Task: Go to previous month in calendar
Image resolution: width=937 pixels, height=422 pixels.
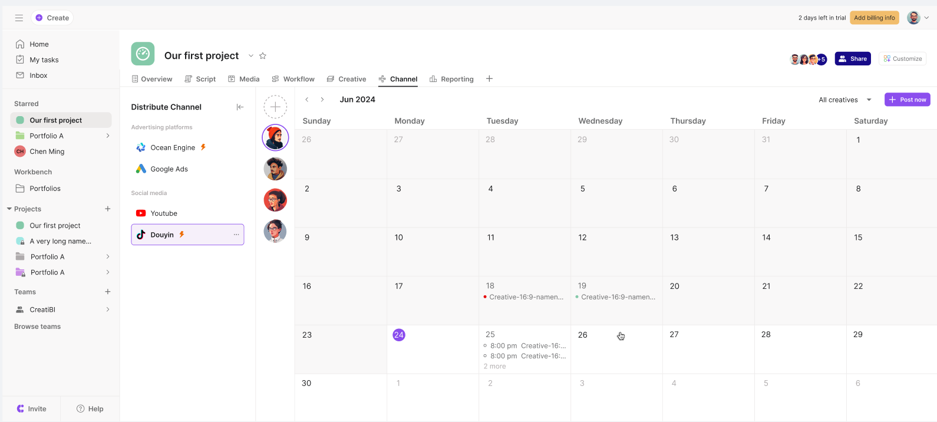Action: pyautogui.click(x=307, y=100)
